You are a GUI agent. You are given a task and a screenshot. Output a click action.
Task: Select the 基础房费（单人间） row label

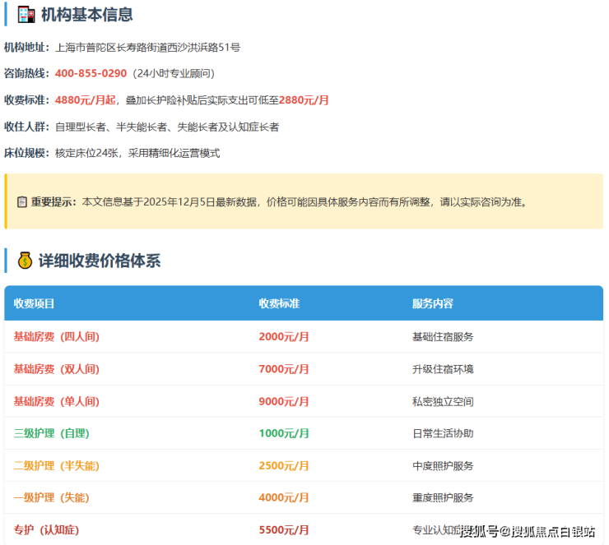tap(56, 402)
